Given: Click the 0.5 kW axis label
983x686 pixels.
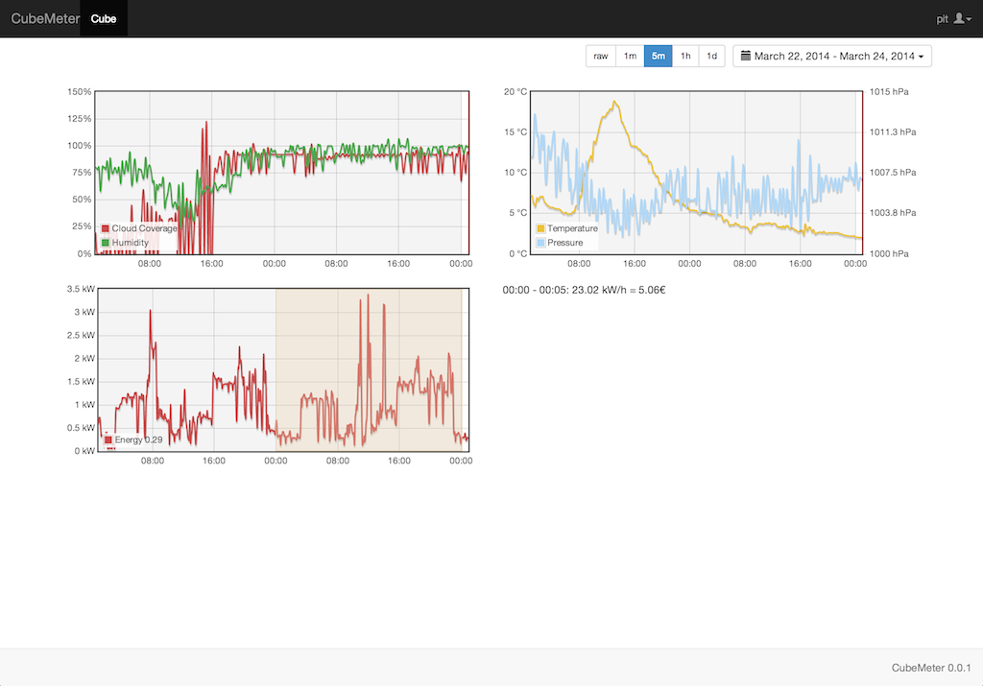Looking at the screenshot, I should point(81,428).
